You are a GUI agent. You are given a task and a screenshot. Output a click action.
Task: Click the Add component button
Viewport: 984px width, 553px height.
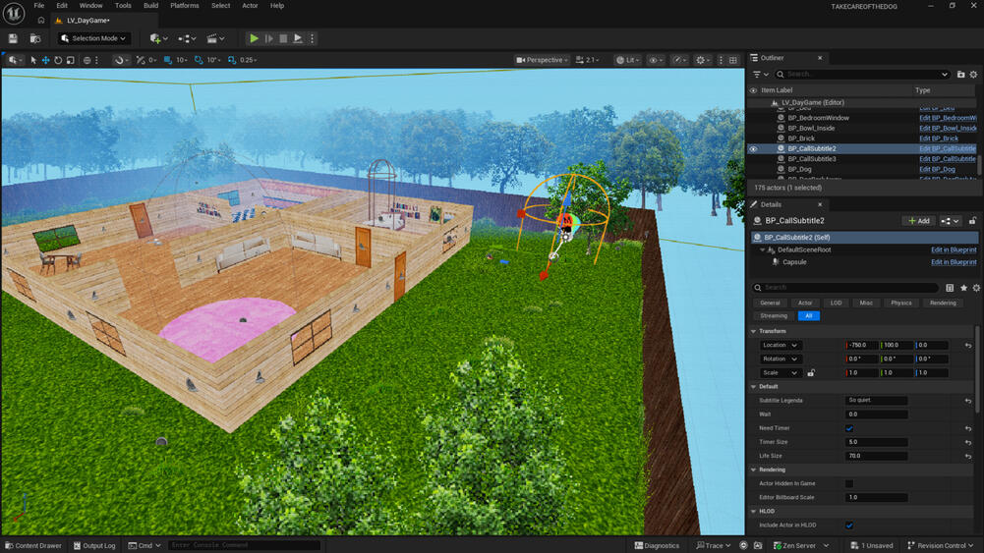point(919,221)
